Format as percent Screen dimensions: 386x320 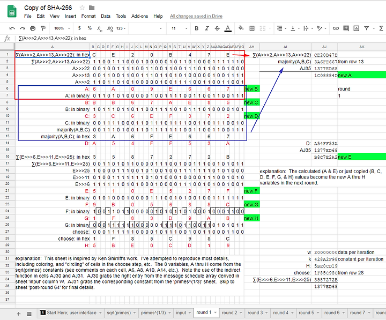tap(90, 28)
